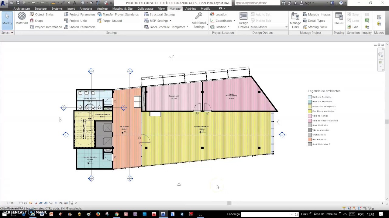Expand MEP Settings dropdown

(170, 21)
